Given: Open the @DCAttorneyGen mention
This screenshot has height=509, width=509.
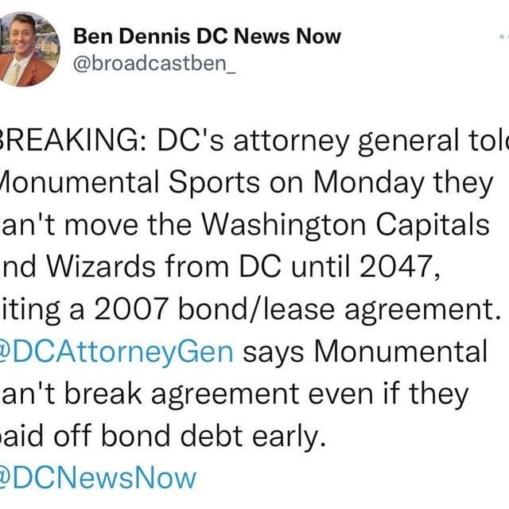Looking at the screenshot, I should click(118, 352).
